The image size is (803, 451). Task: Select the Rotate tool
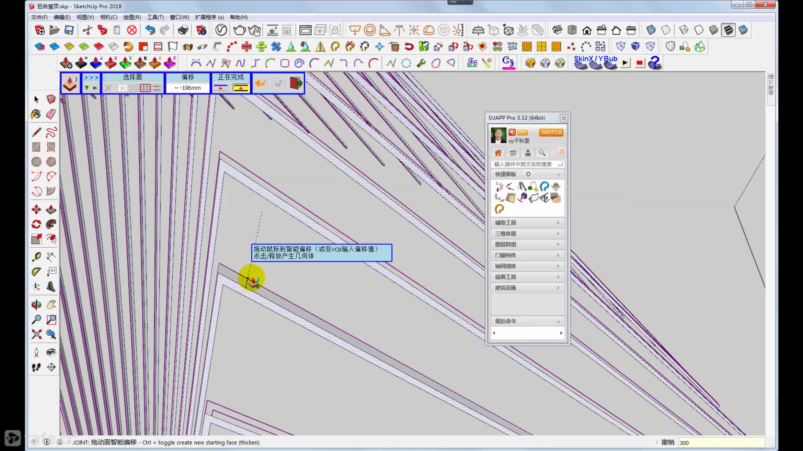36,224
